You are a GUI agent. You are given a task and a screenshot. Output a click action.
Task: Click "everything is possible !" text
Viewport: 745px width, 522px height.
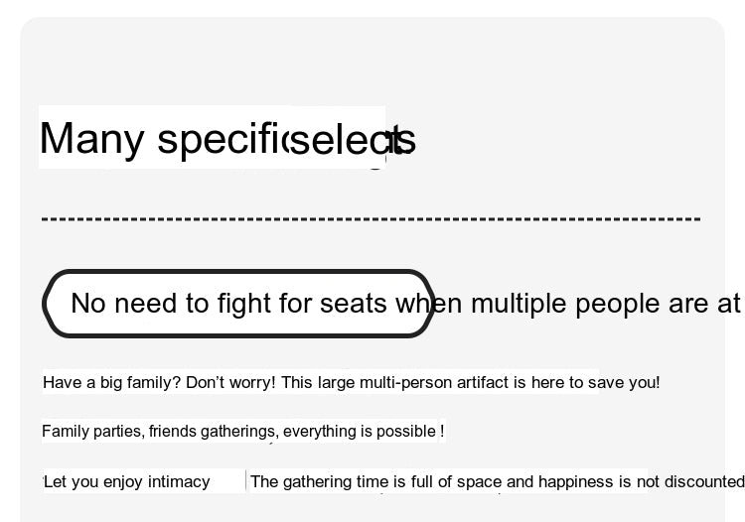coord(364,432)
